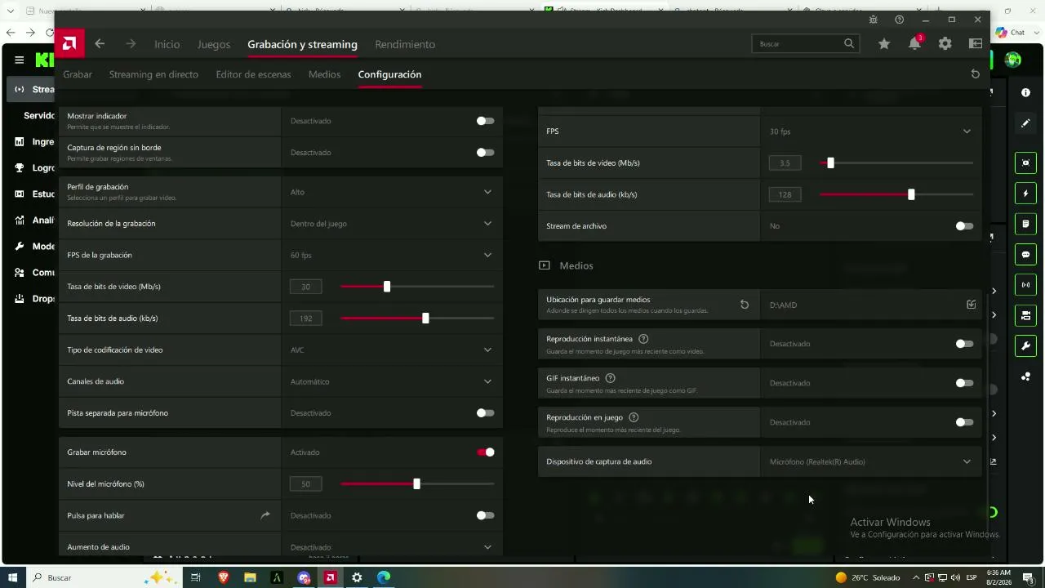Select Configuración sub-tab
The width and height of the screenshot is (1045, 588).
pos(389,74)
